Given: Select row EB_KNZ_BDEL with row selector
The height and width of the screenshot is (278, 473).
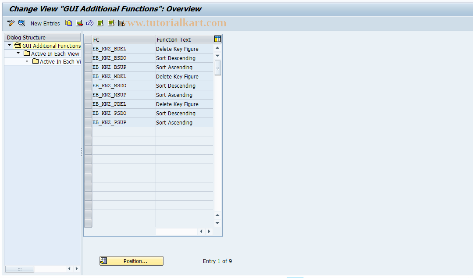Looking at the screenshot, I should 88,49.
